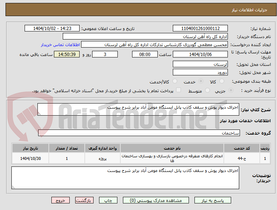Viewport: 277px width, 210px height.
Task: Click the remaining time field 14:50:39
Action: click(x=67, y=54)
